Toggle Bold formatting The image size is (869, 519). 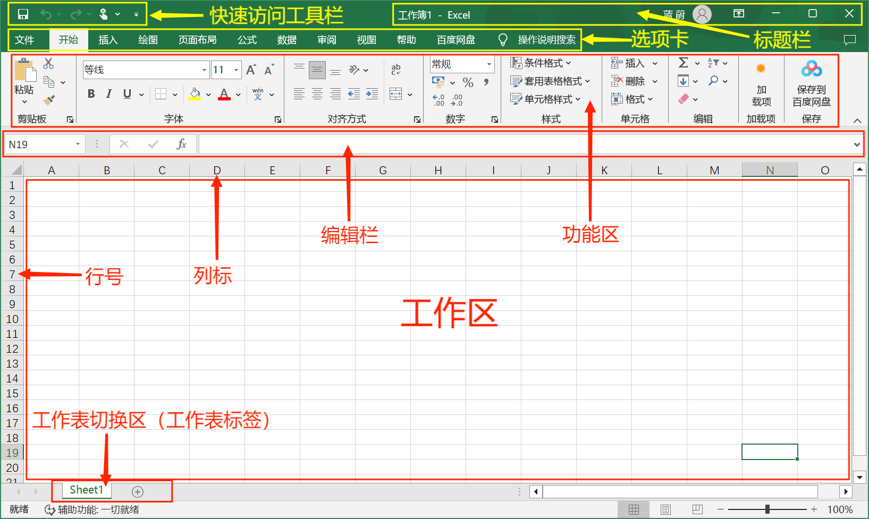pos(91,94)
